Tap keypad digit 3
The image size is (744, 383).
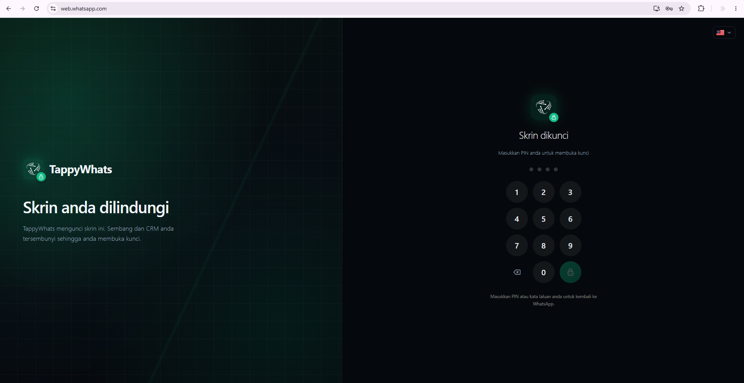570,192
